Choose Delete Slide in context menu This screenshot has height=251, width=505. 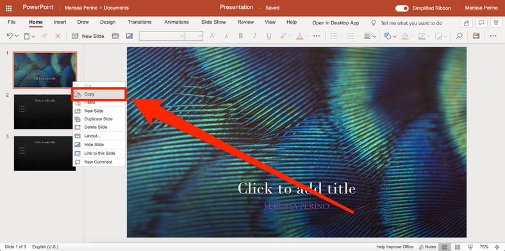pyautogui.click(x=99, y=127)
